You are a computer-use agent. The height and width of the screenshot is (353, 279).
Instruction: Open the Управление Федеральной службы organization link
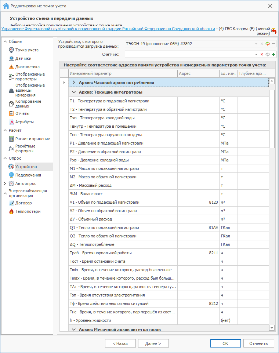point(108,28)
